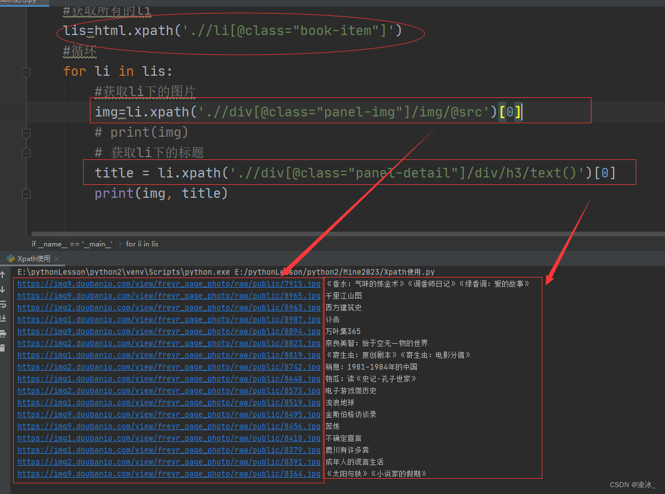
Task: Click code line 'print(img, title)' in editor
Action: [161, 193]
